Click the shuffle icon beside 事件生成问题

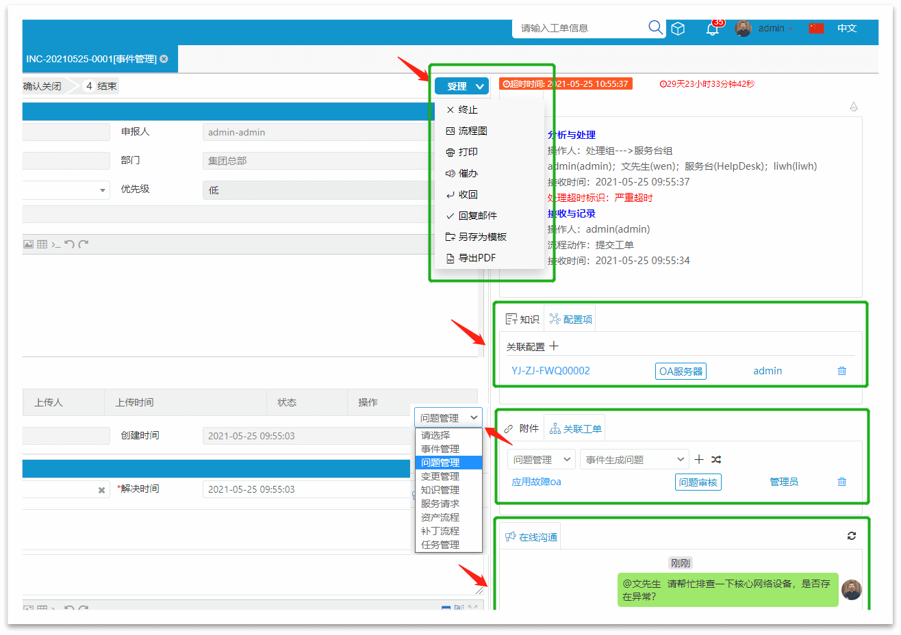pos(716,460)
